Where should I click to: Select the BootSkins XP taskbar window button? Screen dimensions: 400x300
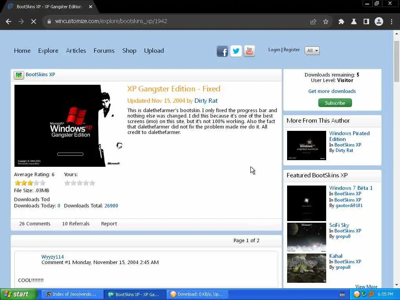(x=135, y=295)
